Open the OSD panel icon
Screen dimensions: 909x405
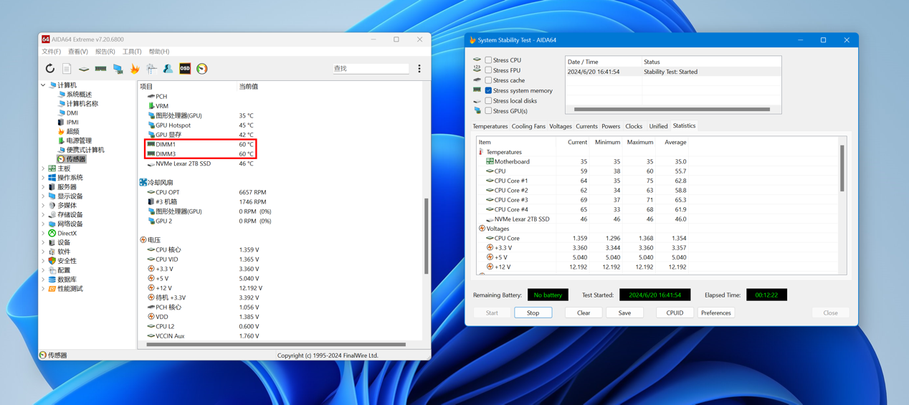pos(185,69)
